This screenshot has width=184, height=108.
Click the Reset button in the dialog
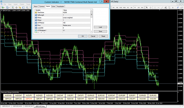(103, 36)
